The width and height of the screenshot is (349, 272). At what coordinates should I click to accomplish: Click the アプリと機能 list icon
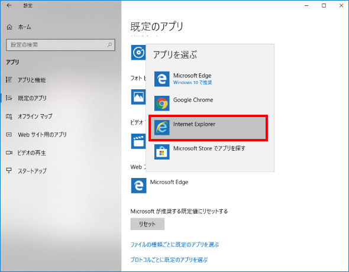(9, 80)
